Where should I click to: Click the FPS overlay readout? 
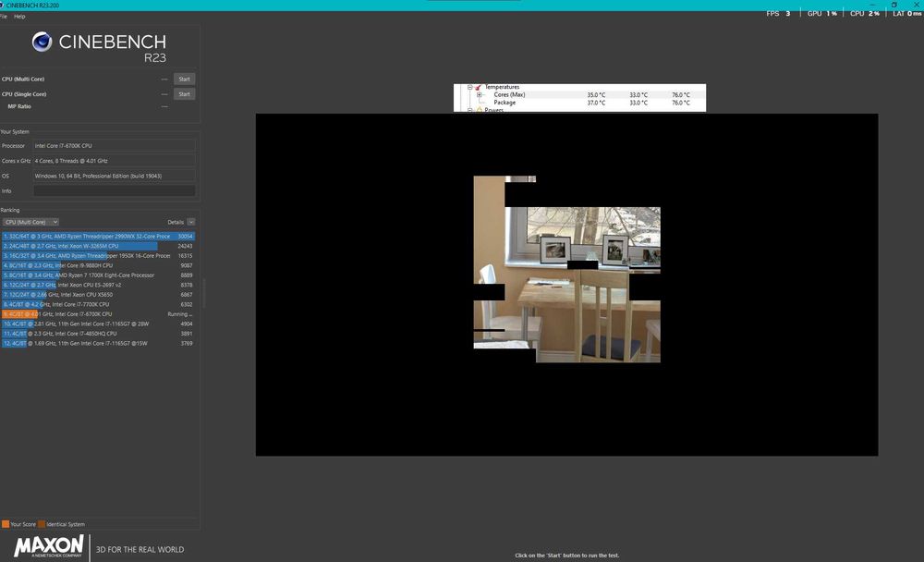coord(778,14)
